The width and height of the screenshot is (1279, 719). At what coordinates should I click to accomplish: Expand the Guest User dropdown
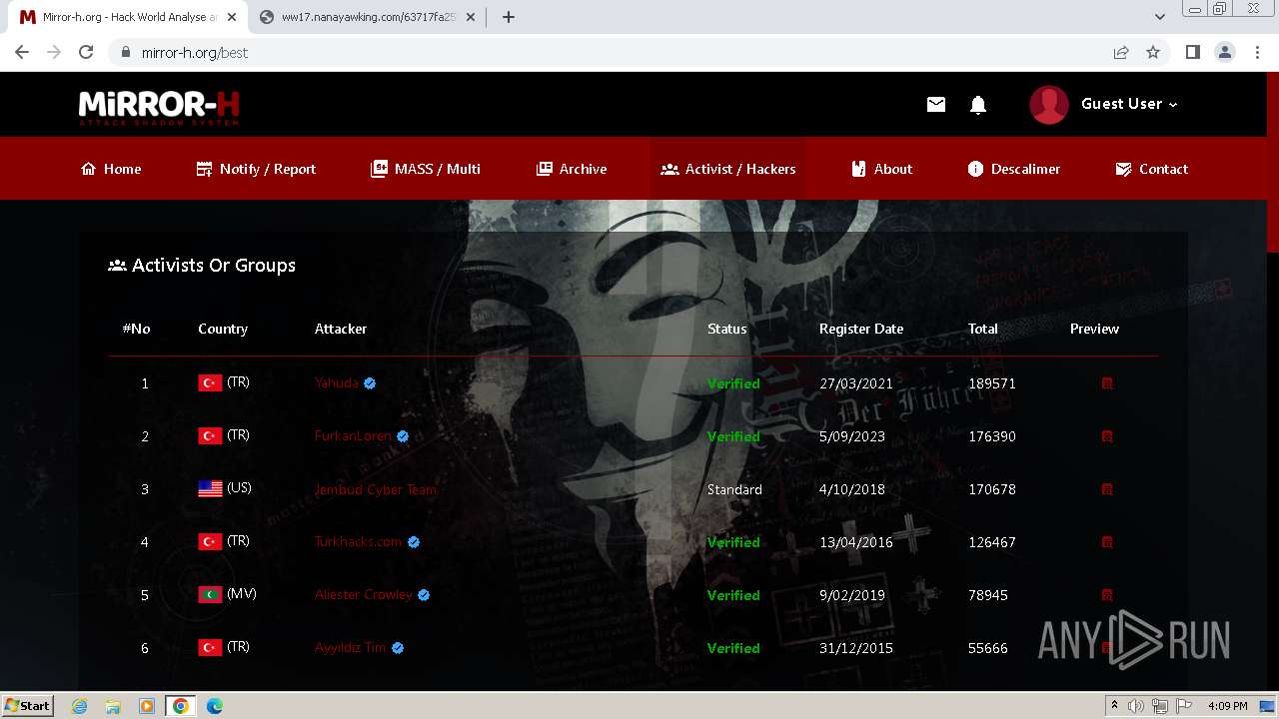(1129, 104)
